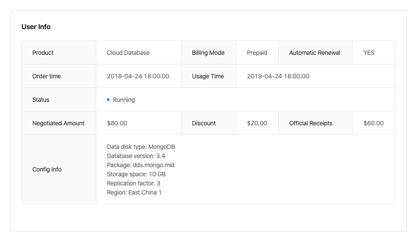The width and height of the screenshot is (417, 242).
Task: Click the $60.00 official receipts value
Action: point(373,123)
